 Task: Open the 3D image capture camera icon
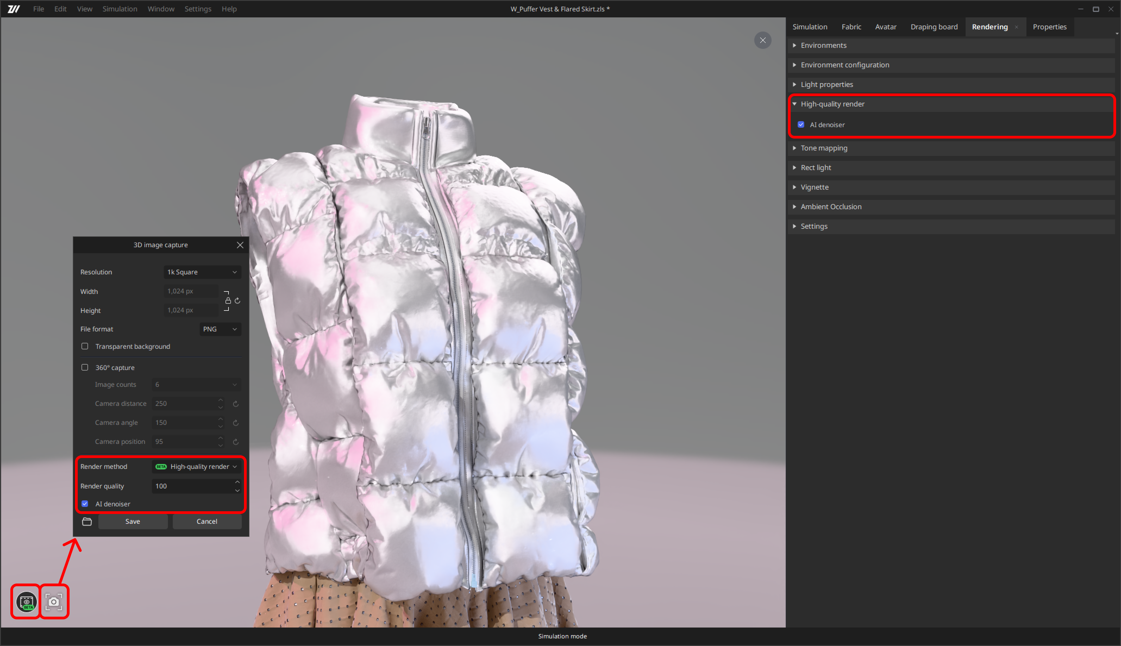(x=54, y=602)
